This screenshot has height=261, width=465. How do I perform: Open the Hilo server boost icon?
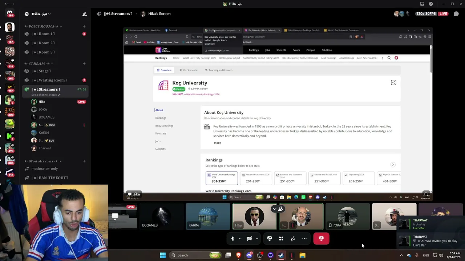click(27, 14)
